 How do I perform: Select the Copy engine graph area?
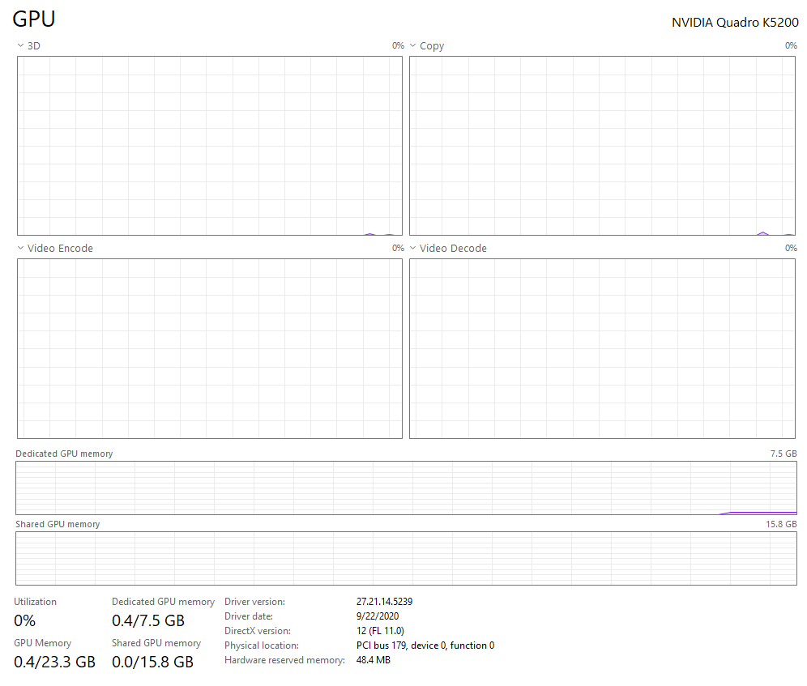(603, 146)
